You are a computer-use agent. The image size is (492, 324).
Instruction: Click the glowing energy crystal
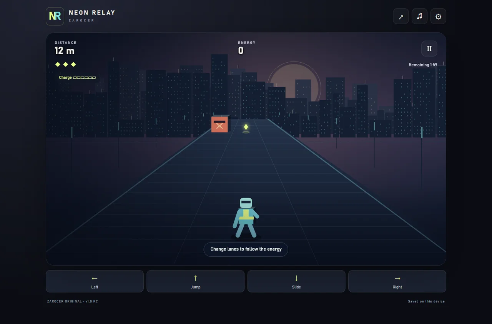246,127
